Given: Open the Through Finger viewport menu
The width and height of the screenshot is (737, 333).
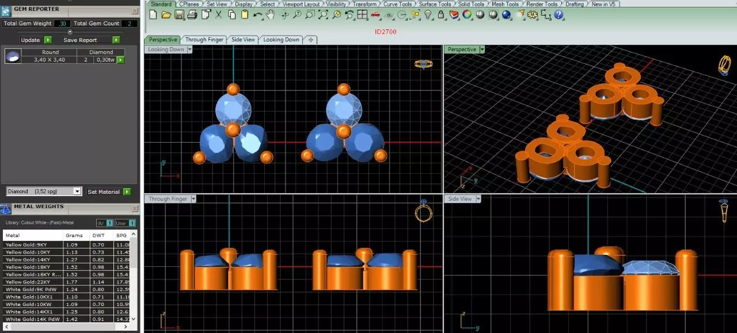Looking at the screenshot, I should pyautogui.click(x=193, y=199).
